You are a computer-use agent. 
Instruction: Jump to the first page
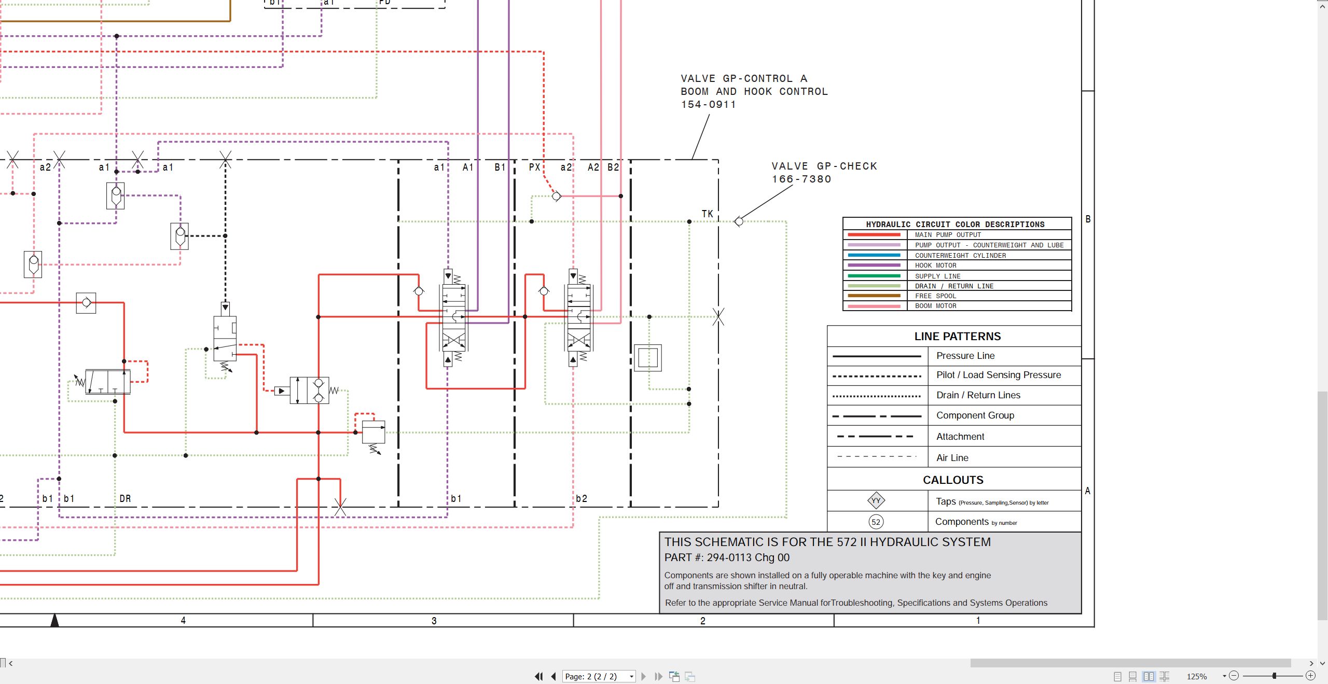coord(539,676)
